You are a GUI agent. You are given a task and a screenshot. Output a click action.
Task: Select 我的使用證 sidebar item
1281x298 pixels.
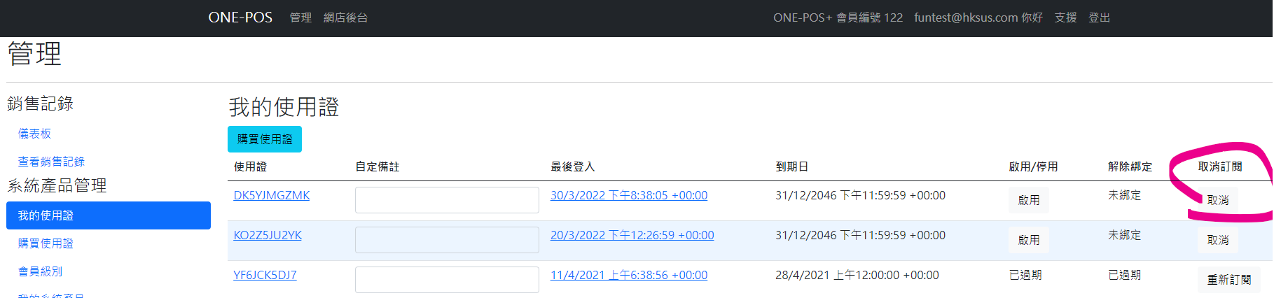pos(109,215)
